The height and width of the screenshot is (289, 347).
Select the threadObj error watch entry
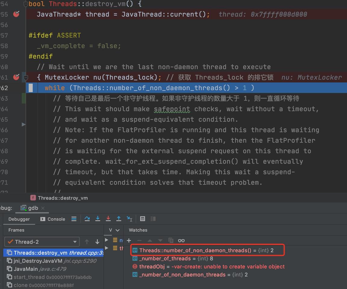[209, 267]
